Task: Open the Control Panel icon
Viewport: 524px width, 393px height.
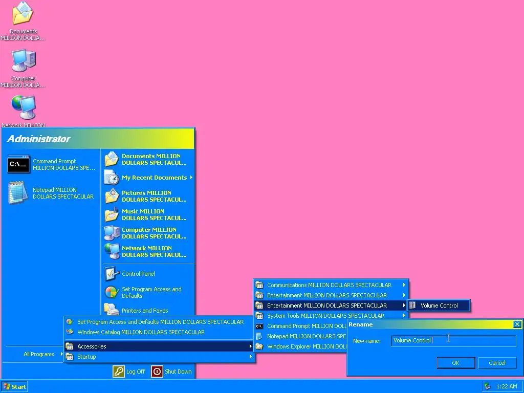Action: pos(112,274)
